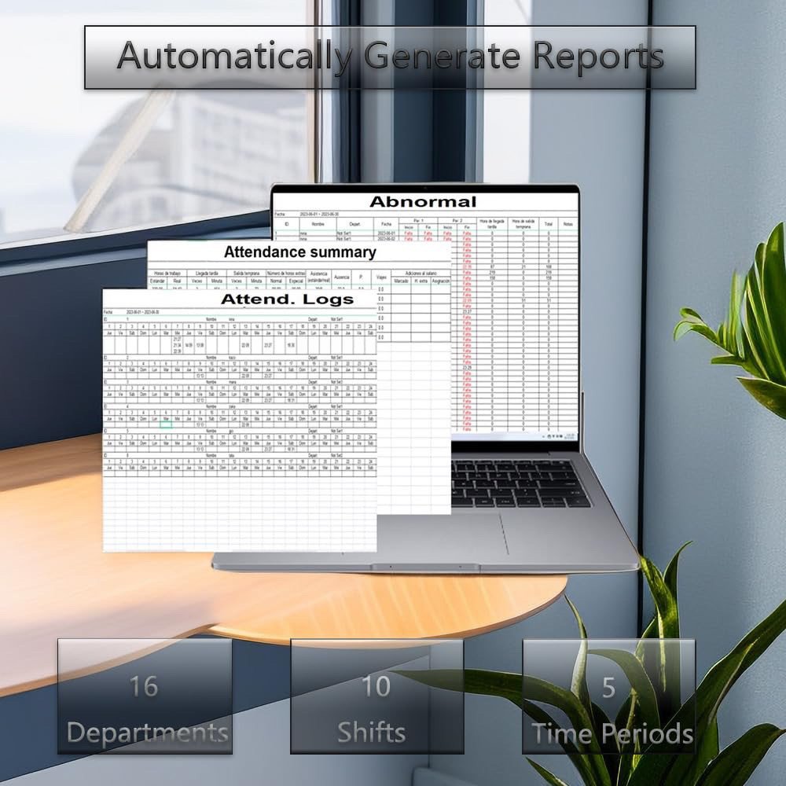This screenshot has width=786, height=786.
Task: Click the Abnormal report title on laptop
Action: (423, 202)
